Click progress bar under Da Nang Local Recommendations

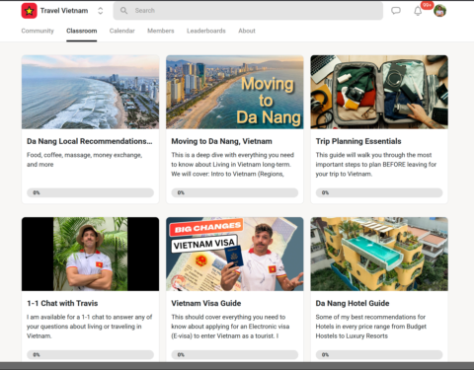(x=90, y=192)
